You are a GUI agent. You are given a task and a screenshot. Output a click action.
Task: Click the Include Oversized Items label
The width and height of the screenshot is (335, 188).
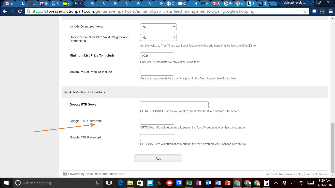pyautogui.click(x=86, y=26)
